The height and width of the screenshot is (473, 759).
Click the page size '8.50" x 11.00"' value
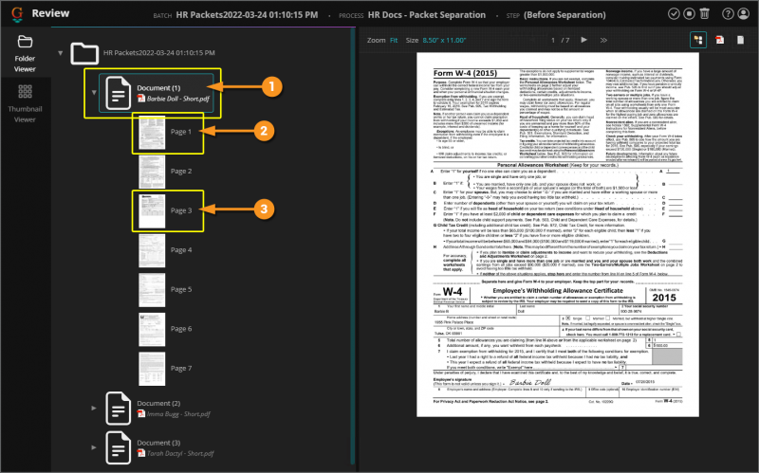click(444, 40)
